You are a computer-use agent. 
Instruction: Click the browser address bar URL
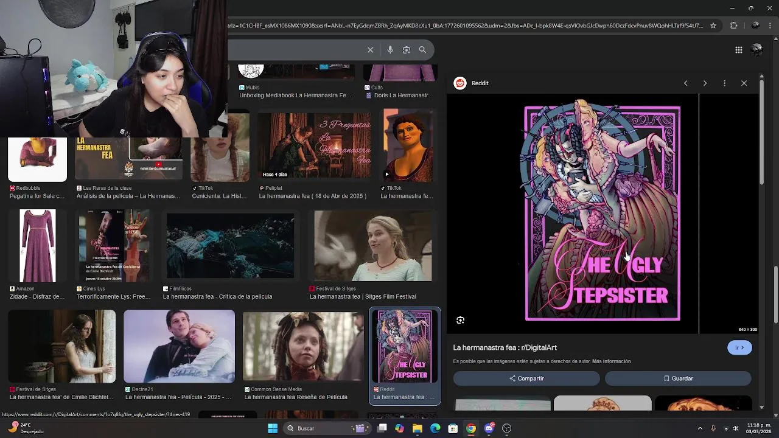coord(466,26)
